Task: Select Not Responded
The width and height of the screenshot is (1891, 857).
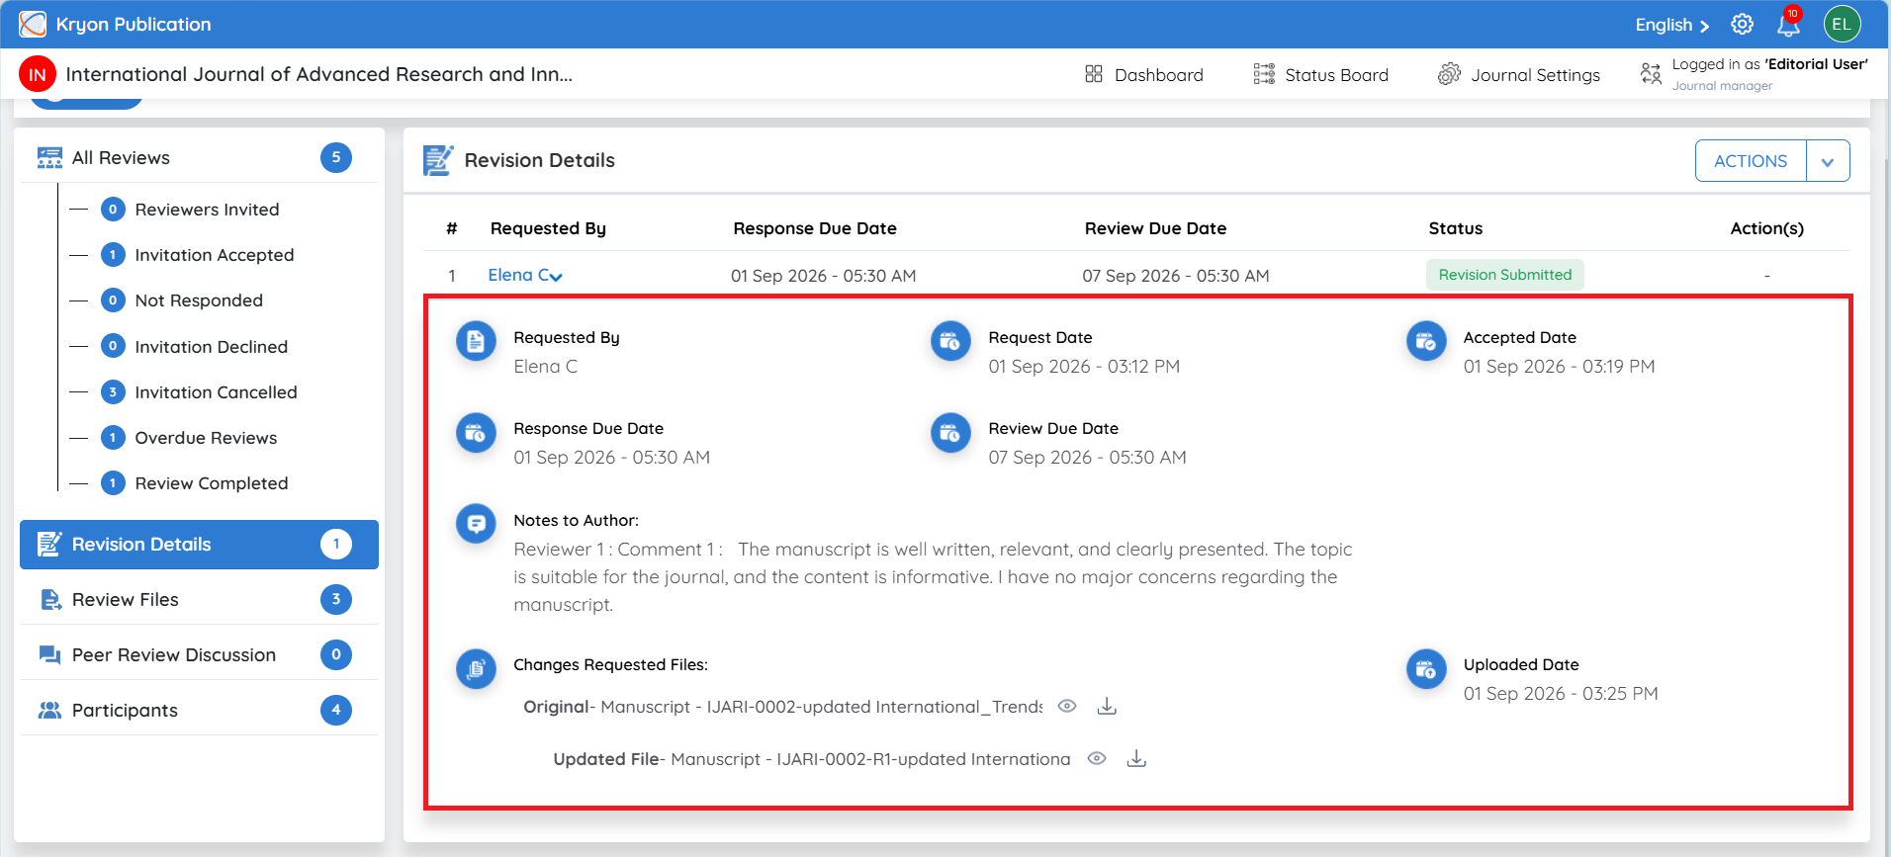Action: click(x=199, y=300)
